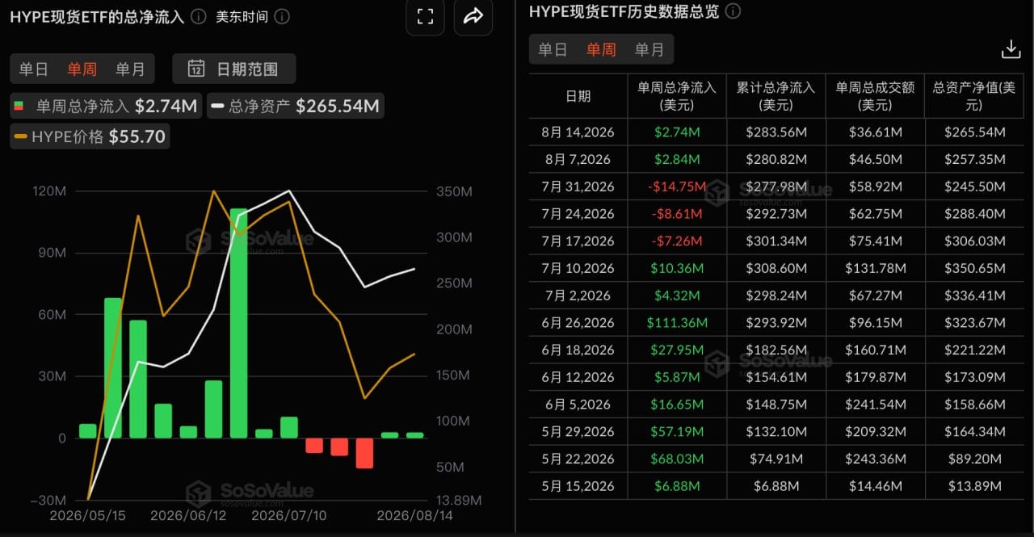Click the 350M right axis label
Screen dimensions: 1034x537
[454, 191]
